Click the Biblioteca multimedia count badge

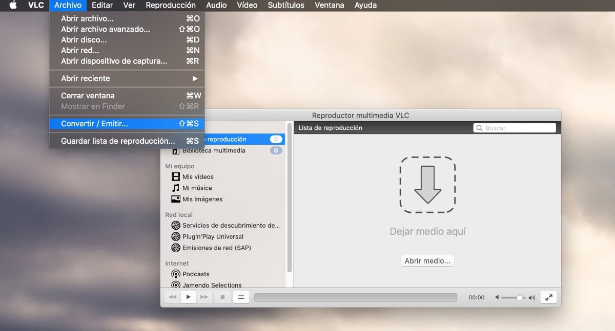pyautogui.click(x=276, y=151)
